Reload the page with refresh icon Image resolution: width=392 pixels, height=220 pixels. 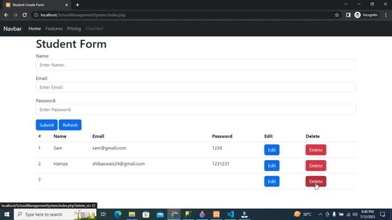[x=24, y=15]
